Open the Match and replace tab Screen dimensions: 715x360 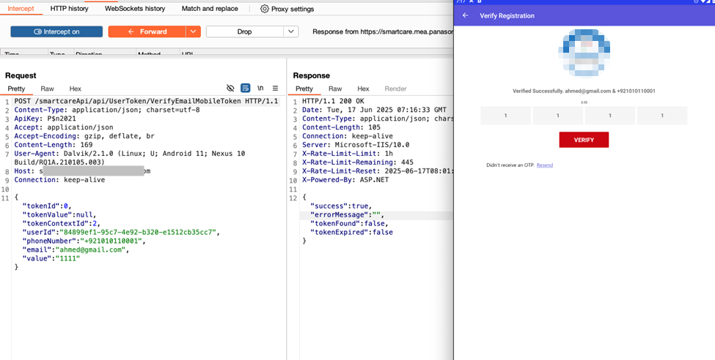(210, 9)
